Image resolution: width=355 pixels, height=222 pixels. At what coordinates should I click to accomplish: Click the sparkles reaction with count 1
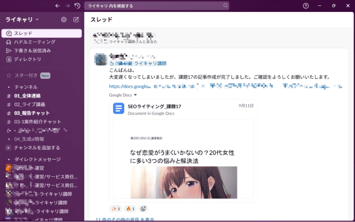coord(116,209)
